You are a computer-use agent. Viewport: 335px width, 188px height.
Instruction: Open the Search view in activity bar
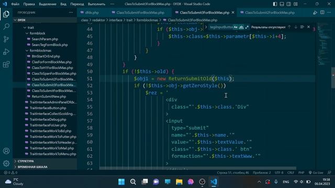coord(6,27)
